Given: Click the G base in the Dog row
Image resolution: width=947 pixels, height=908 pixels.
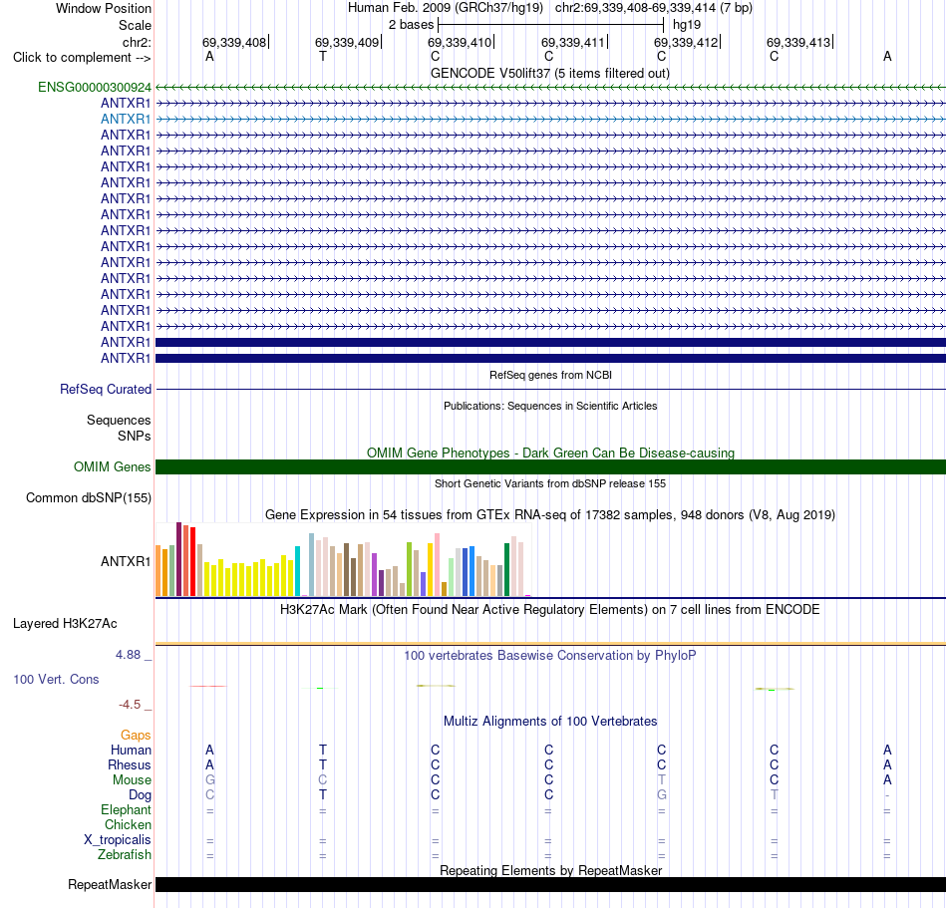Looking at the screenshot, I should [x=661, y=795].
